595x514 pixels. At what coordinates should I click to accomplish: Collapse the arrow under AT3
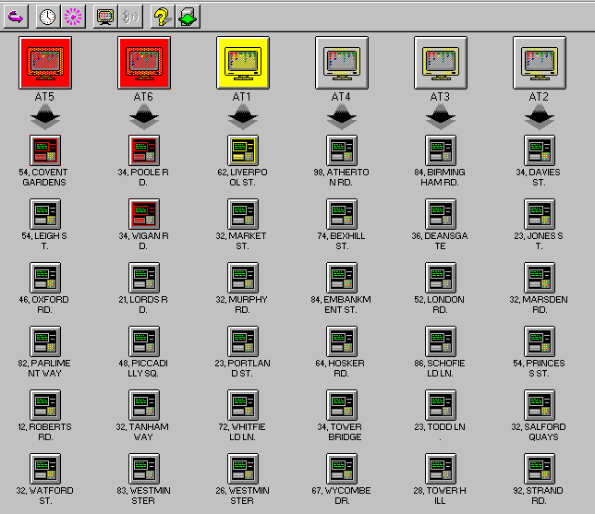441,117
